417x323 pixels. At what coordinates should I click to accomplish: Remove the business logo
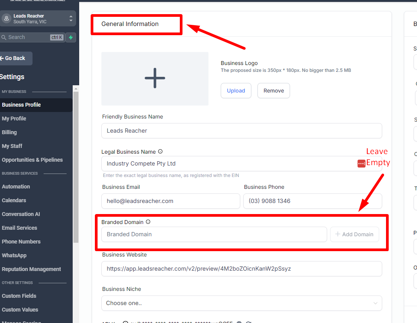(274, 91)
